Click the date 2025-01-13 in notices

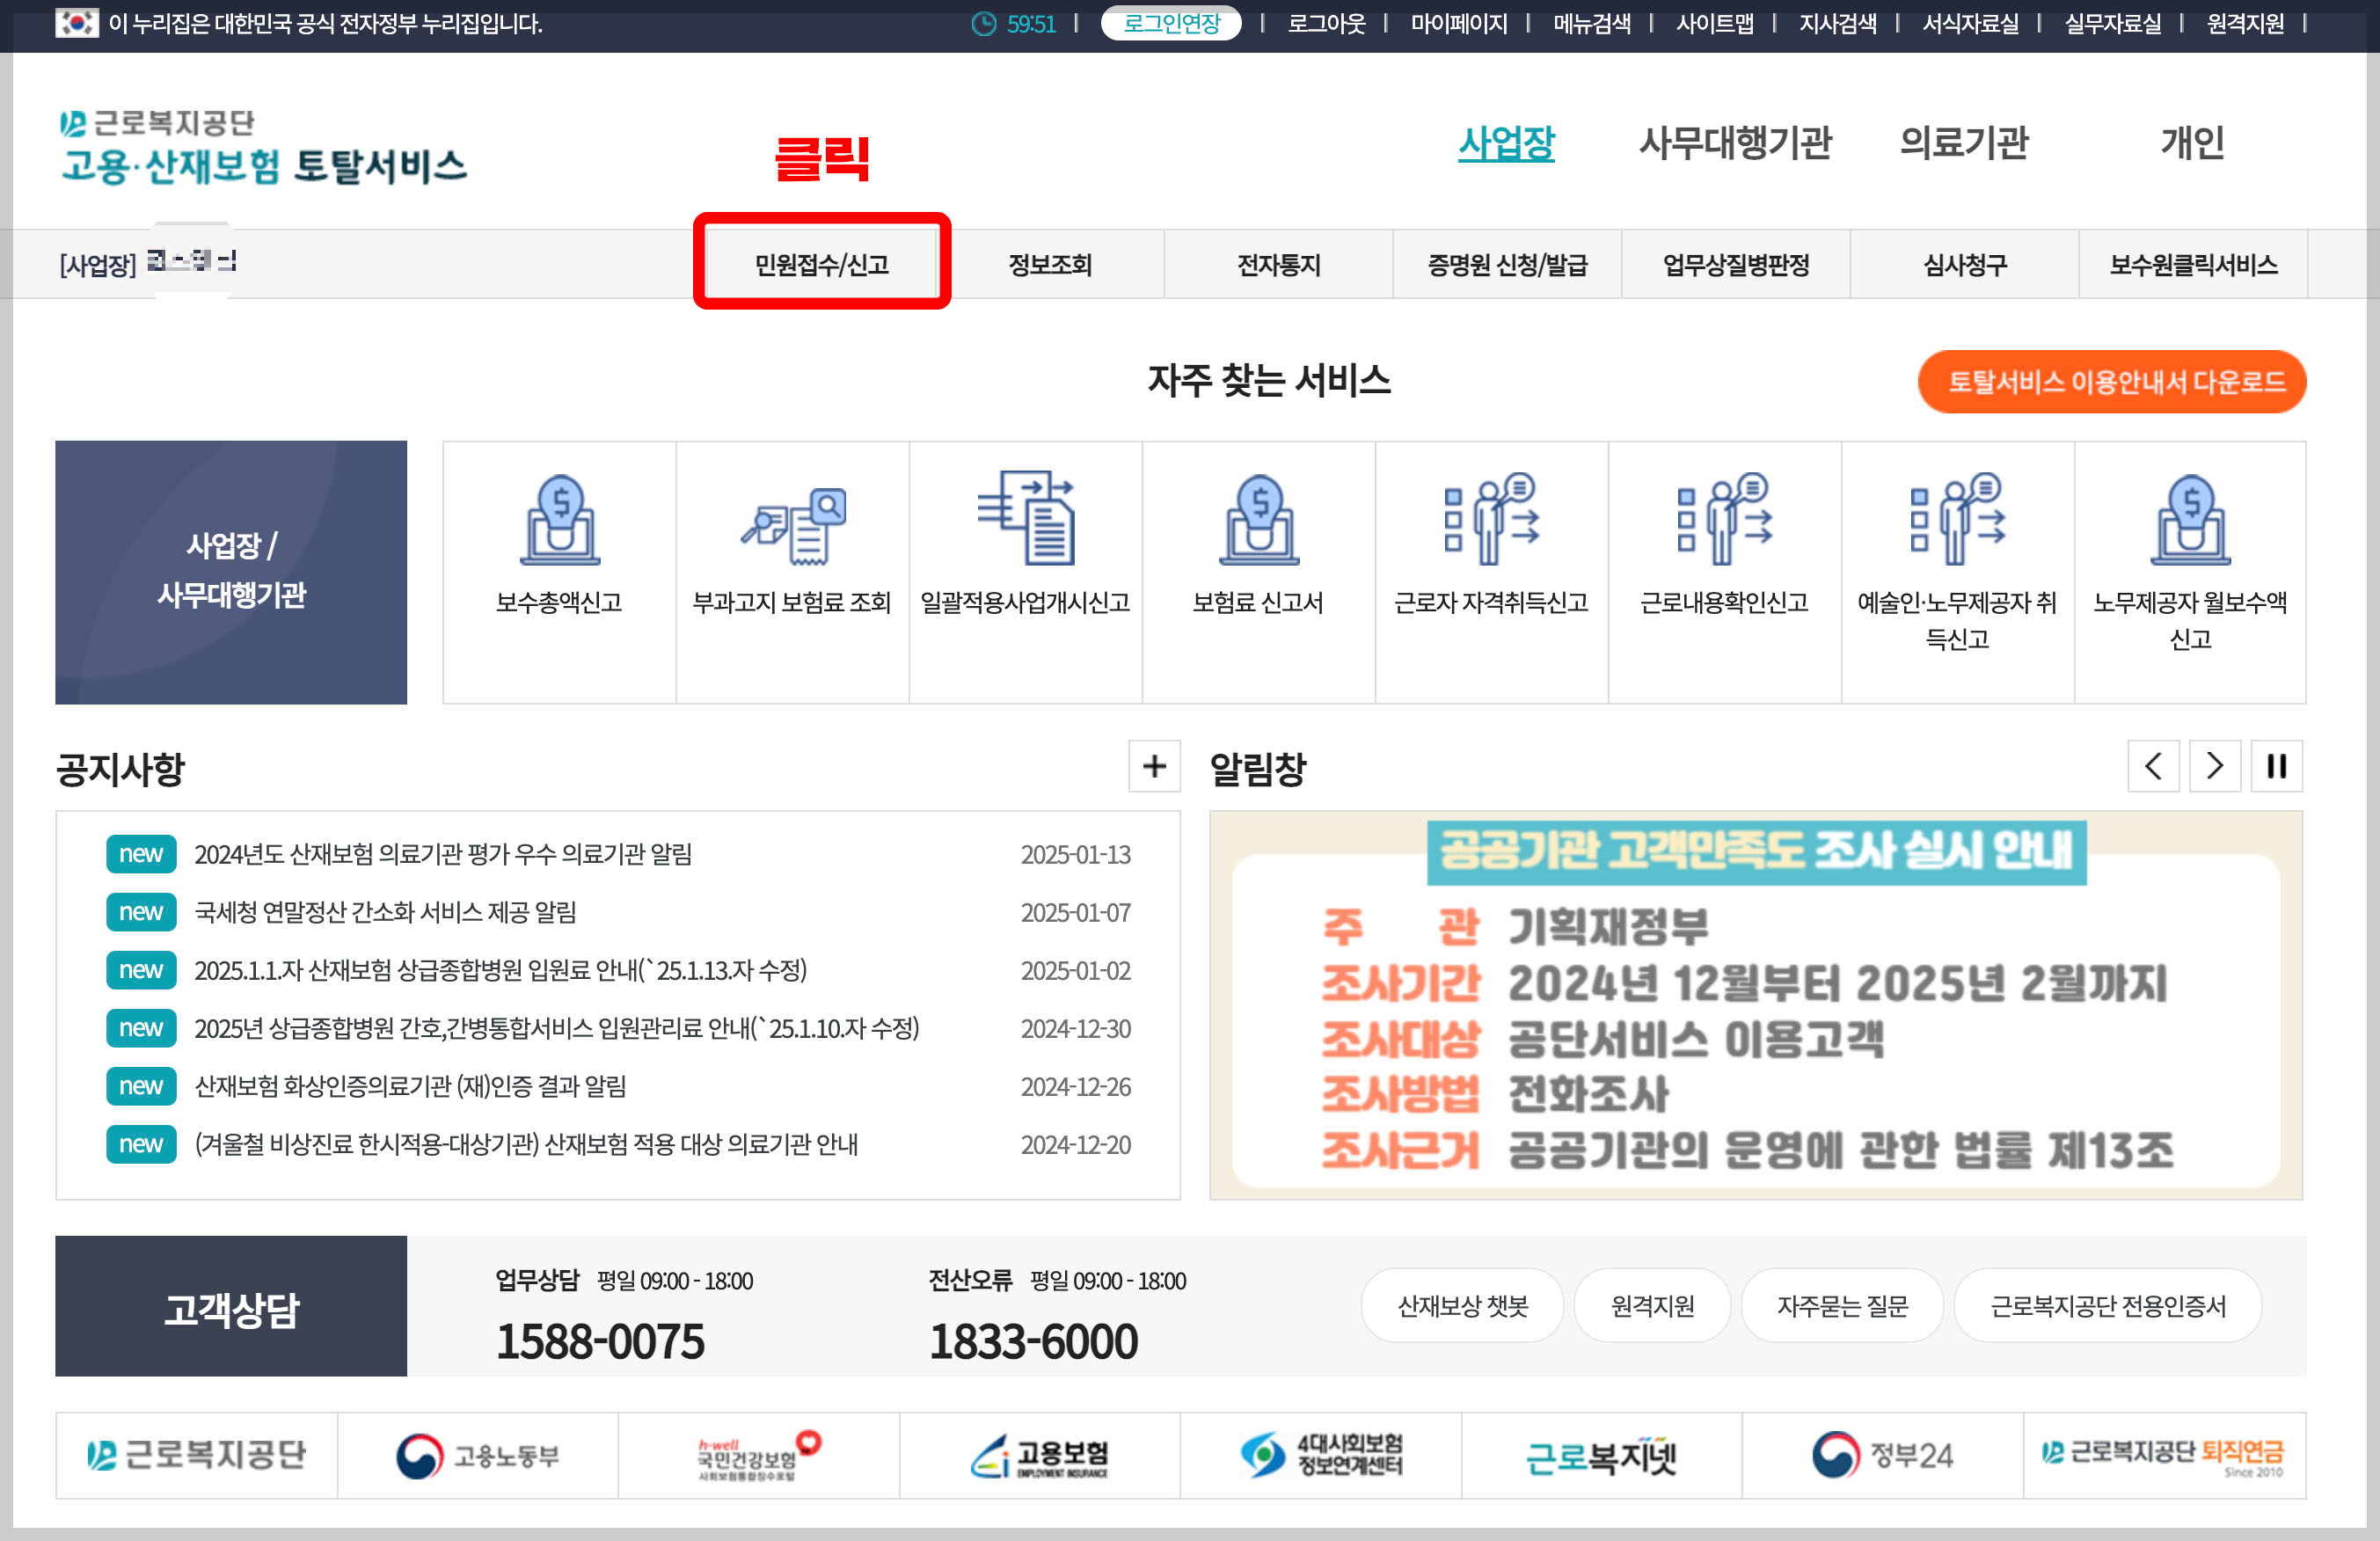pos(1075,854)
